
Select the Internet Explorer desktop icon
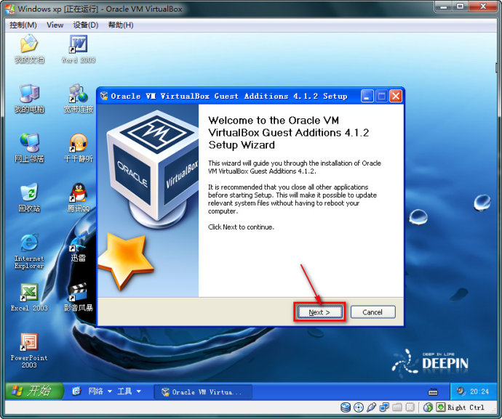coord(29,251)
